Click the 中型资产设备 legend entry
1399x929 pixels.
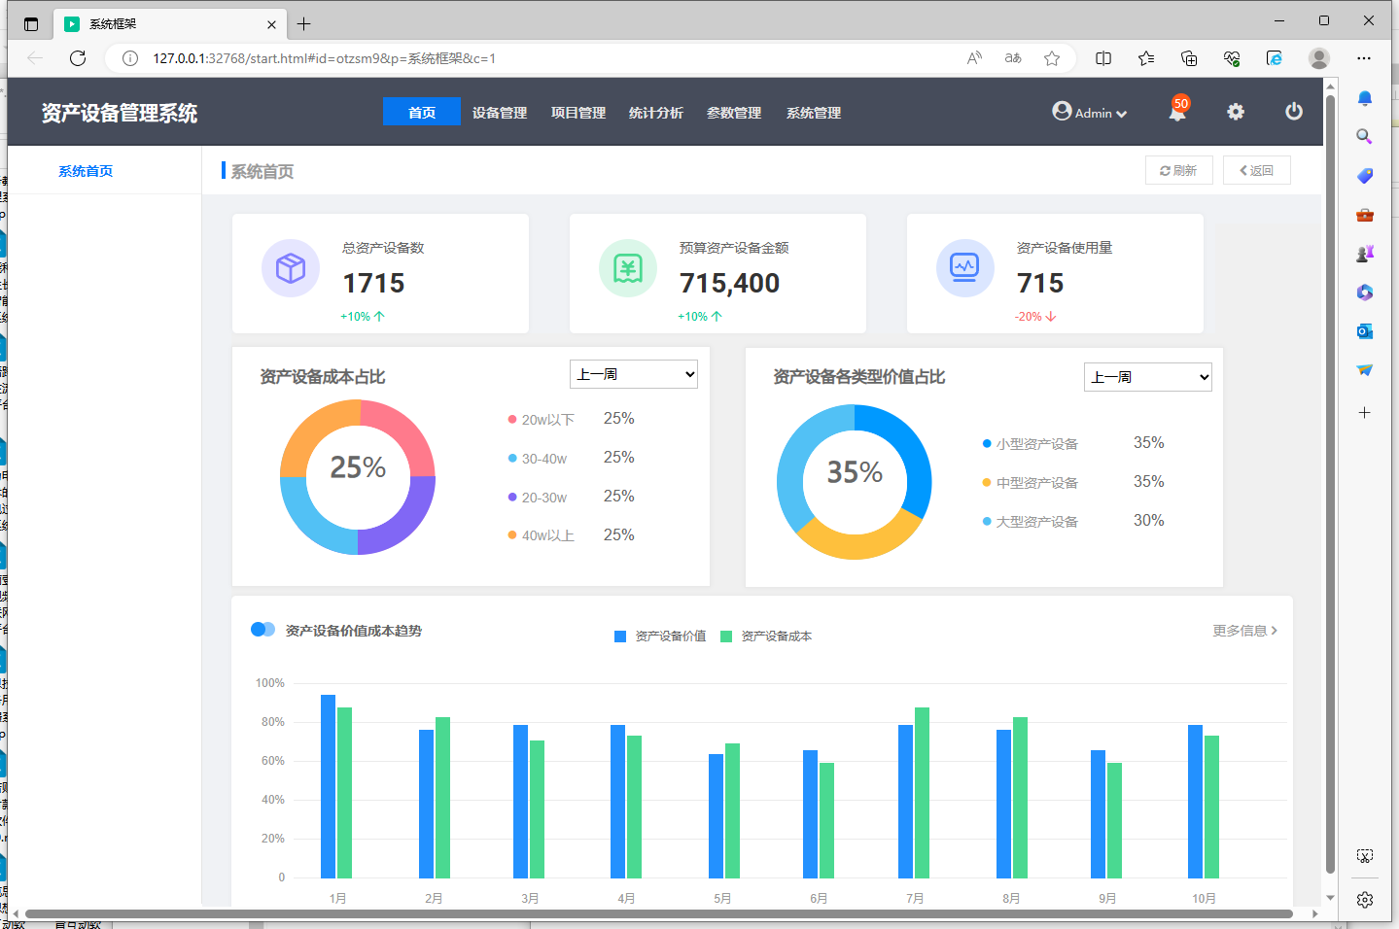coord(1031,483)
